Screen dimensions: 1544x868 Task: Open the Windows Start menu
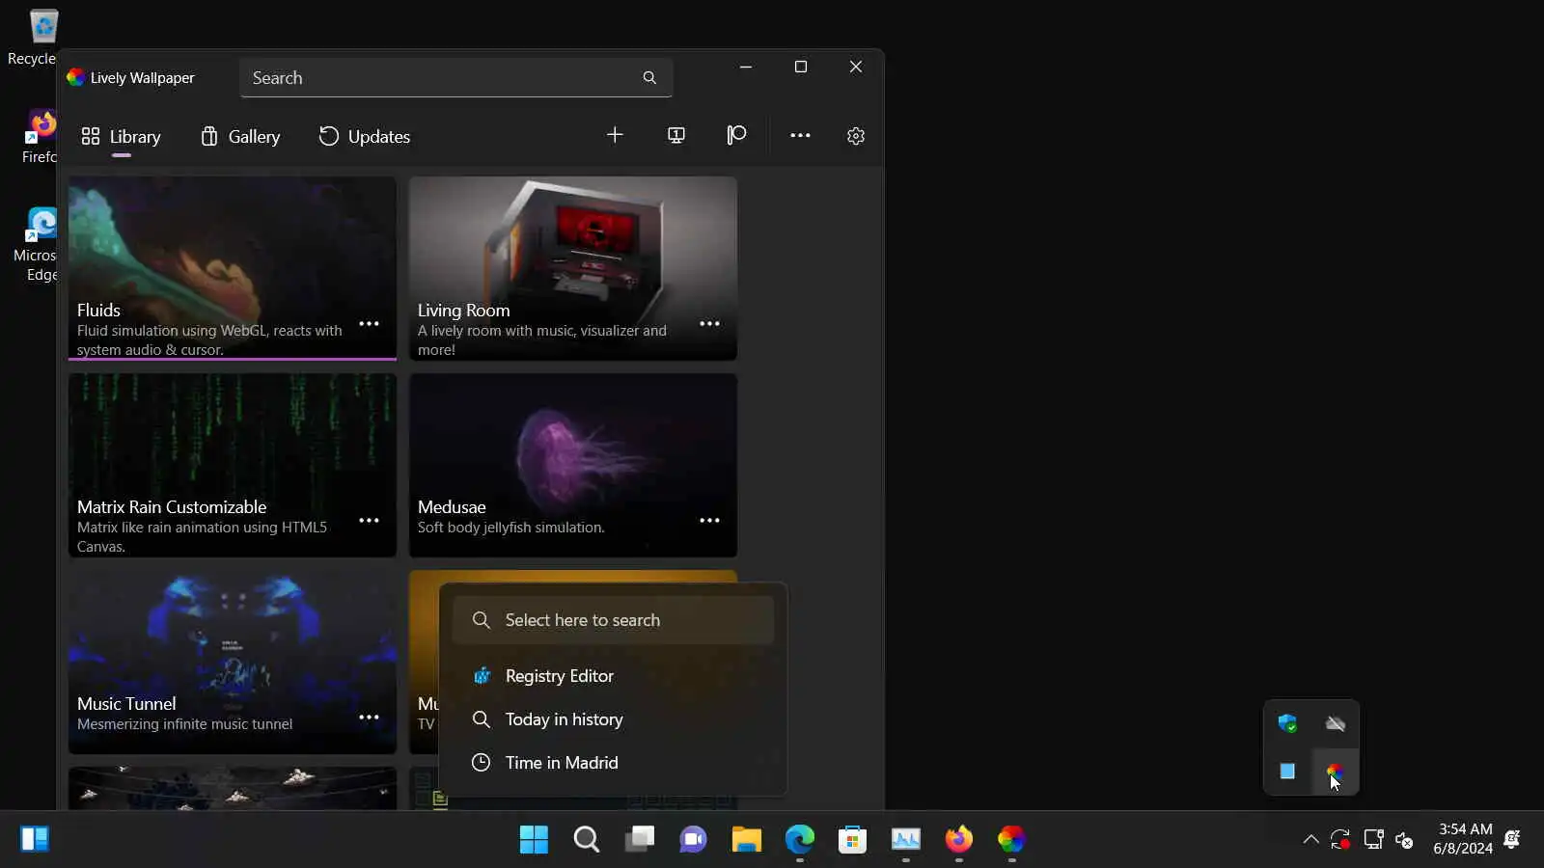pos(534,839)
